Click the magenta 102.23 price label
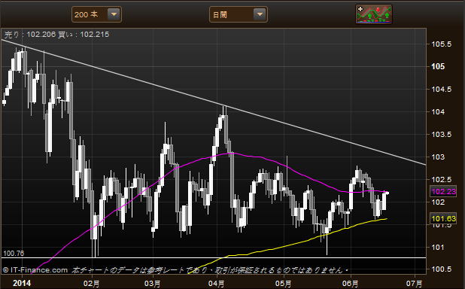 click(443, 192)
